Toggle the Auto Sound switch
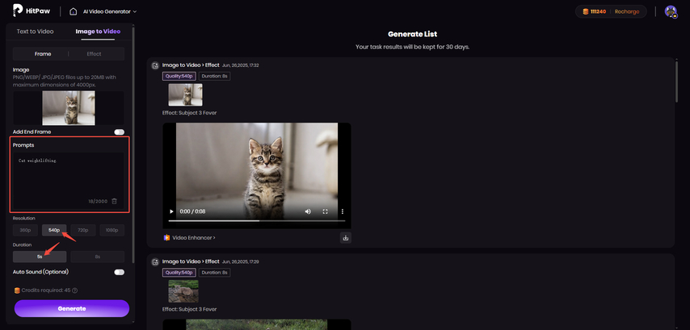Image resolution: width=690 pixels, height=330 pixels. pos(119,272)
